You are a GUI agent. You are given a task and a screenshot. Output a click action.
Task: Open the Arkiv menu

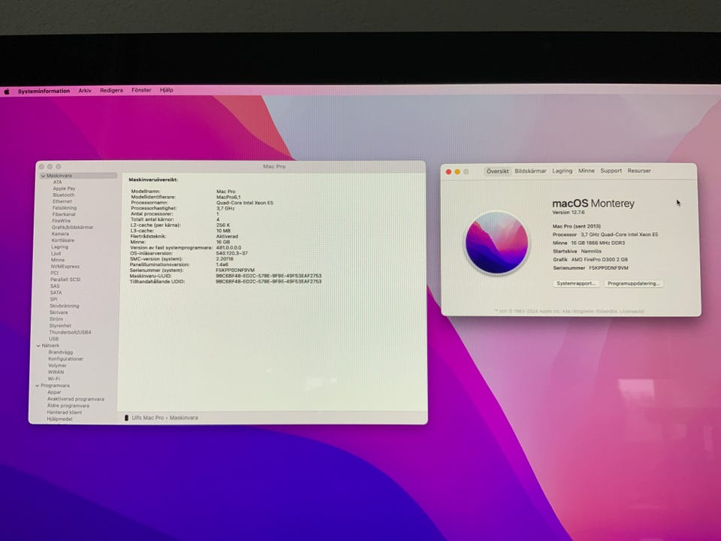point(85,91)
